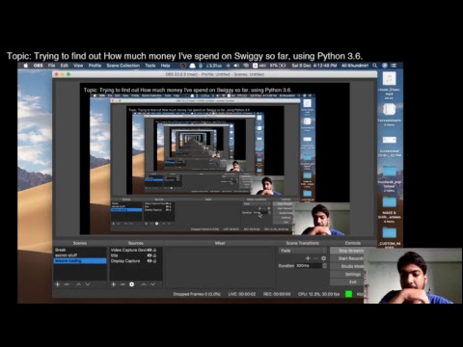Click the webcam video overlay of the person

413,276
